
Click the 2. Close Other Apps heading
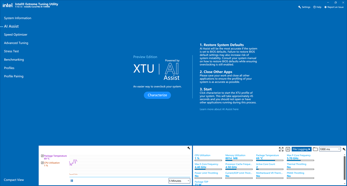coord(216,72)
